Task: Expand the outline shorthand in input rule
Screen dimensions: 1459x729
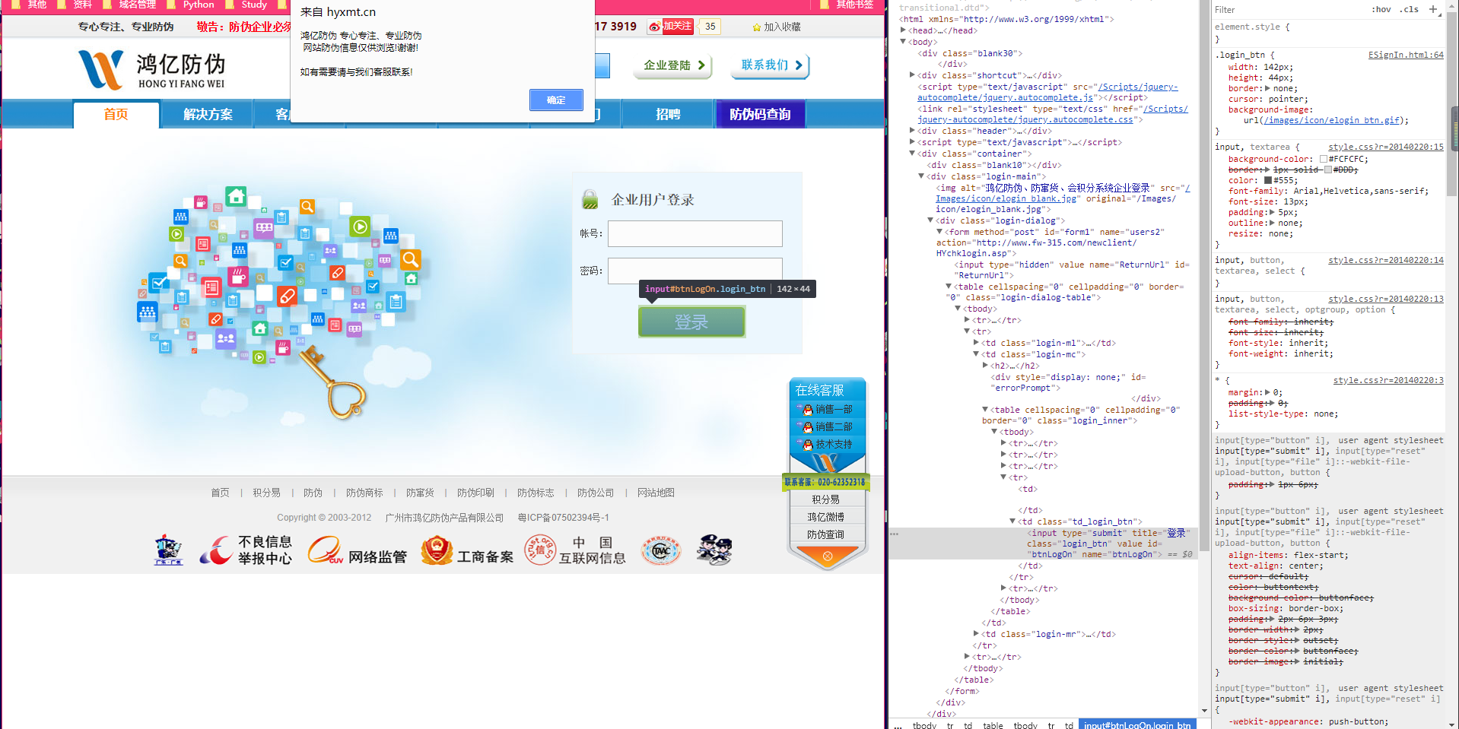Action: (x=1271, y=223)
